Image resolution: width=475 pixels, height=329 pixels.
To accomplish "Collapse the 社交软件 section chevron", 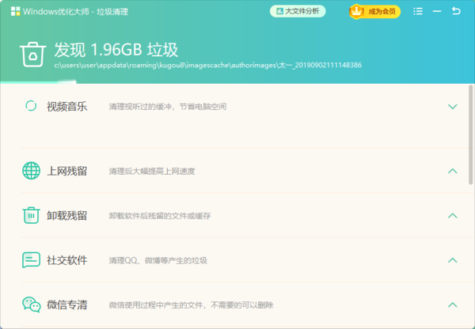I will [453, 260].
